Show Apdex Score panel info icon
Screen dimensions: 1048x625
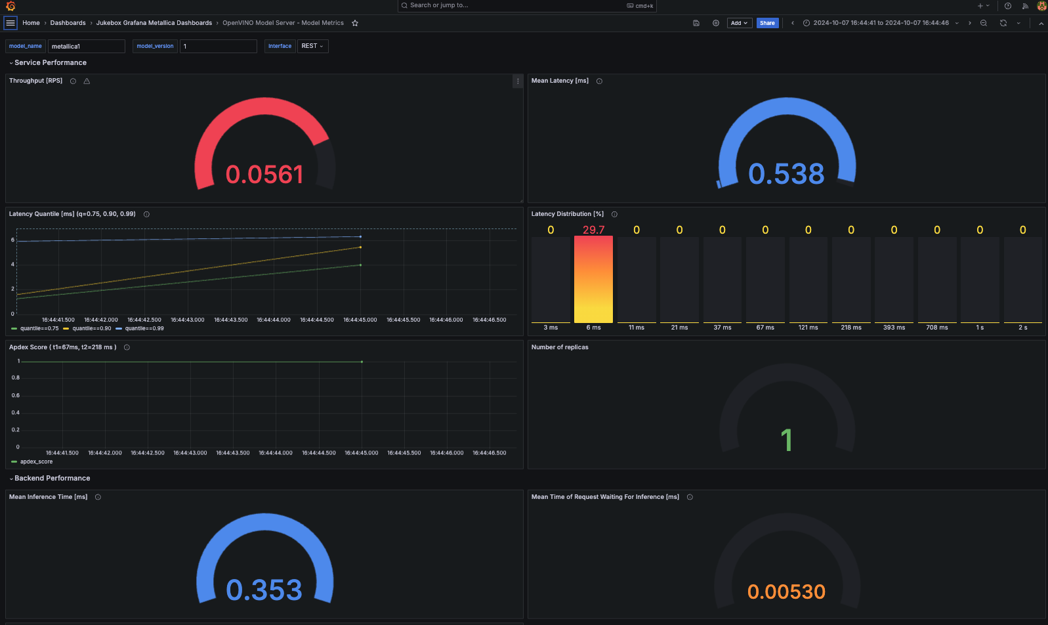(x=127, y=348)
